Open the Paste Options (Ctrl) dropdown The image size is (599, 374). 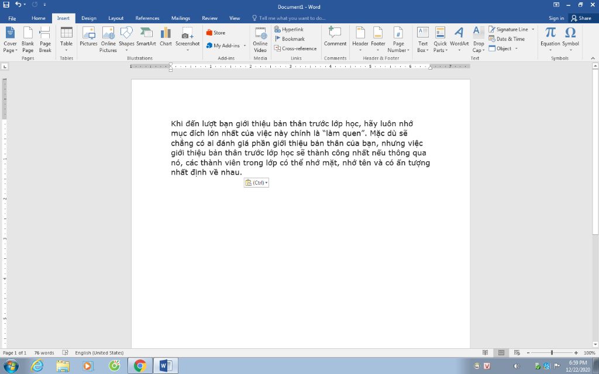(x=256, y=183)
